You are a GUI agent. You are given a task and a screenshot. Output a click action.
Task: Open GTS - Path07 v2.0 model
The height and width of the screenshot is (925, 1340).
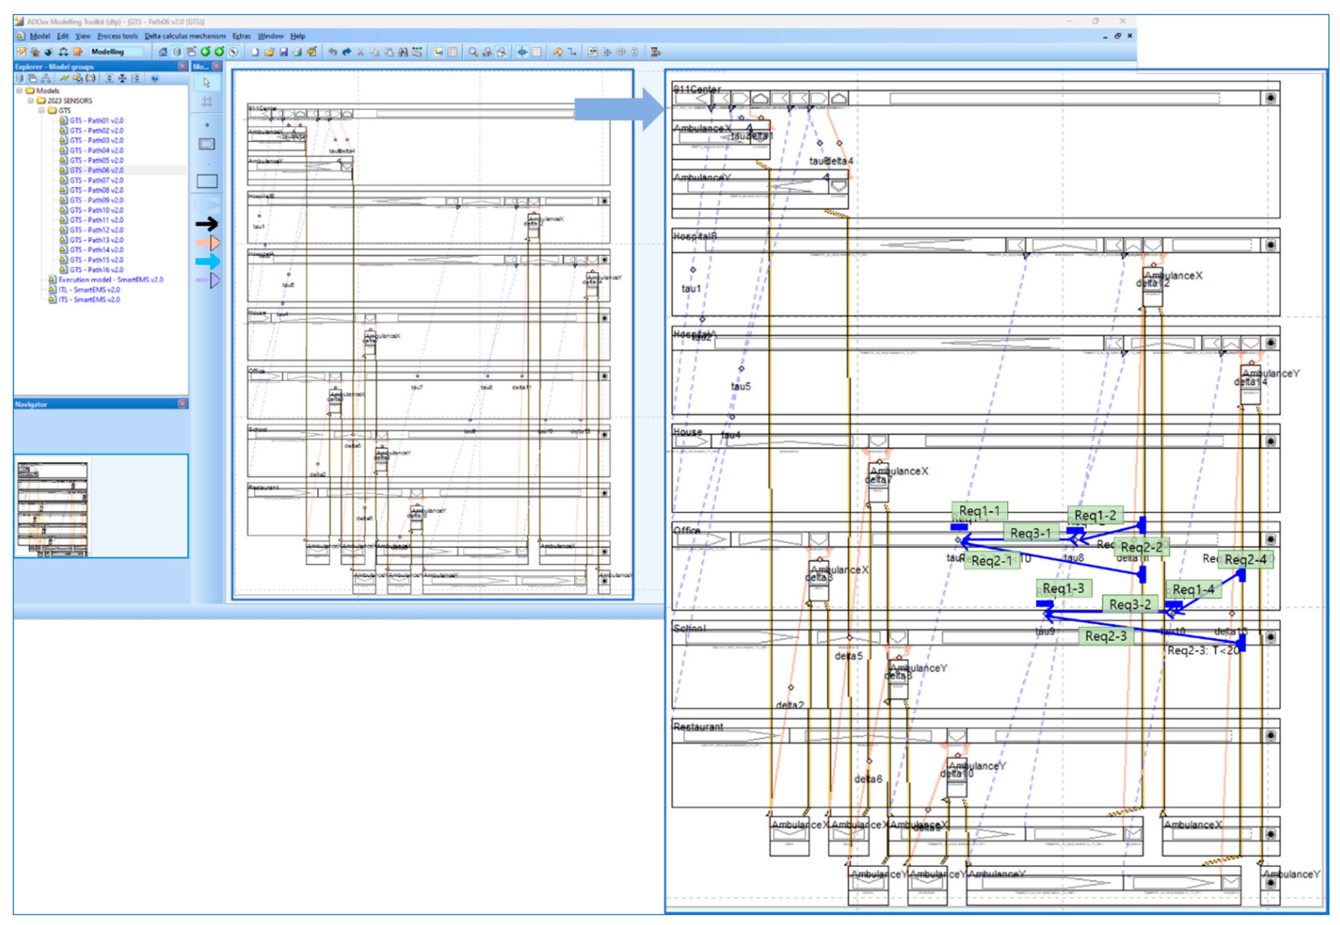[96, 180]
